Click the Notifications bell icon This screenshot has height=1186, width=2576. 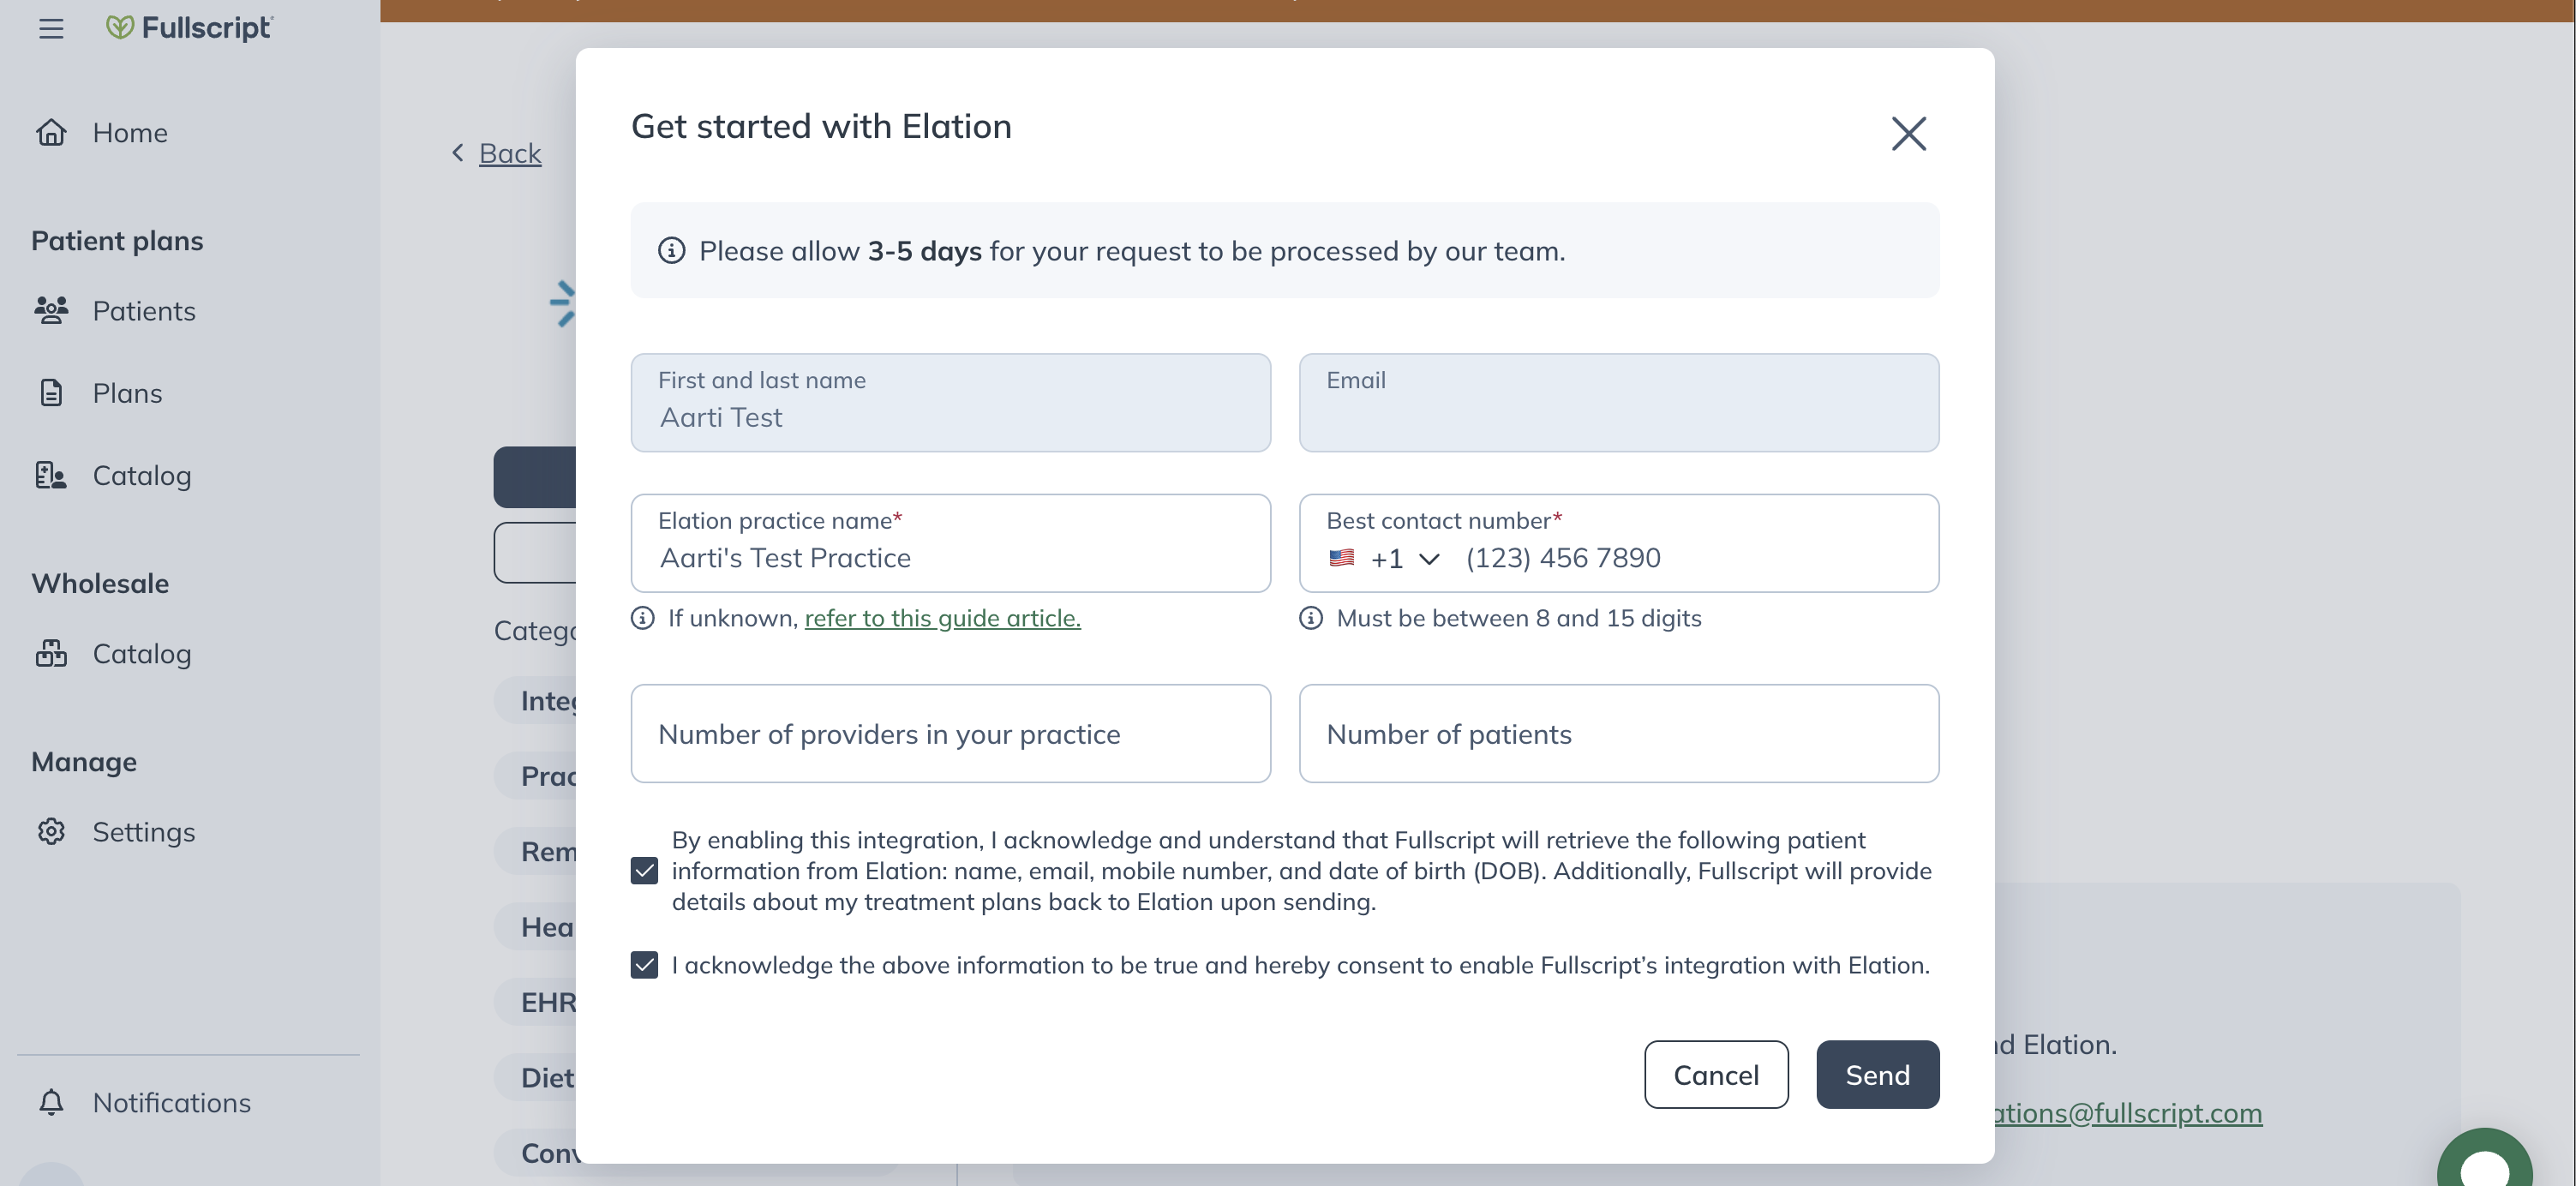[x=51, y=1102]
